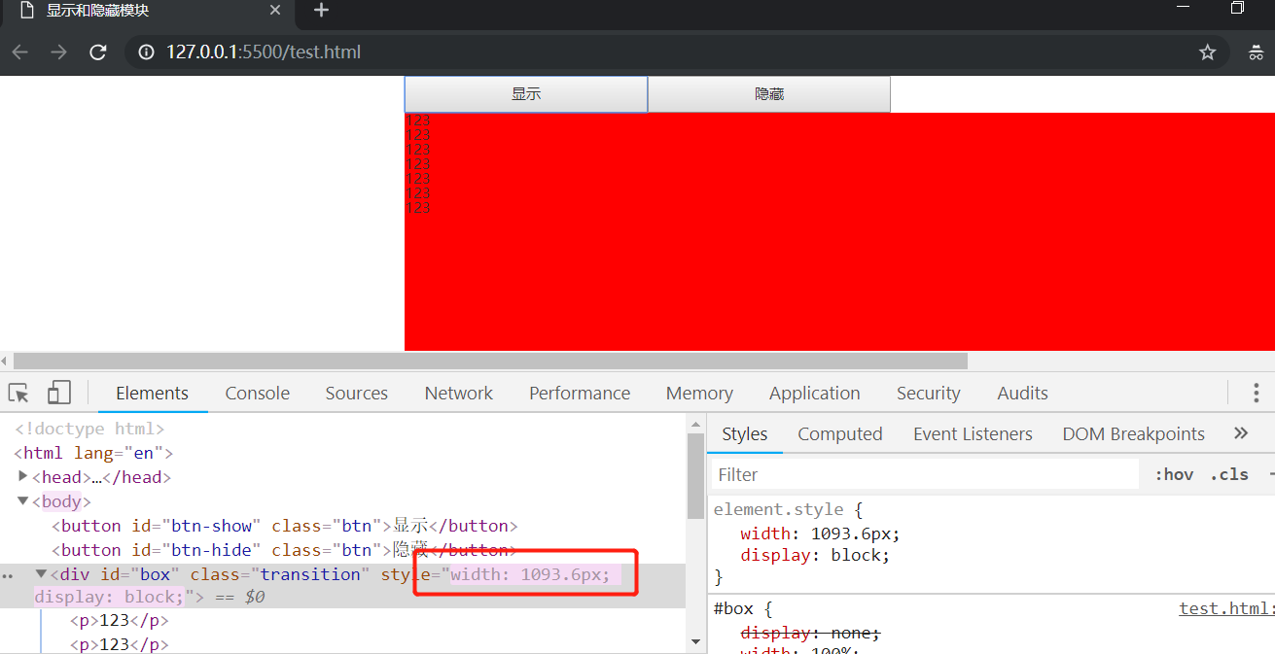Toggle .cls class editor

(x=1229, y=474)
